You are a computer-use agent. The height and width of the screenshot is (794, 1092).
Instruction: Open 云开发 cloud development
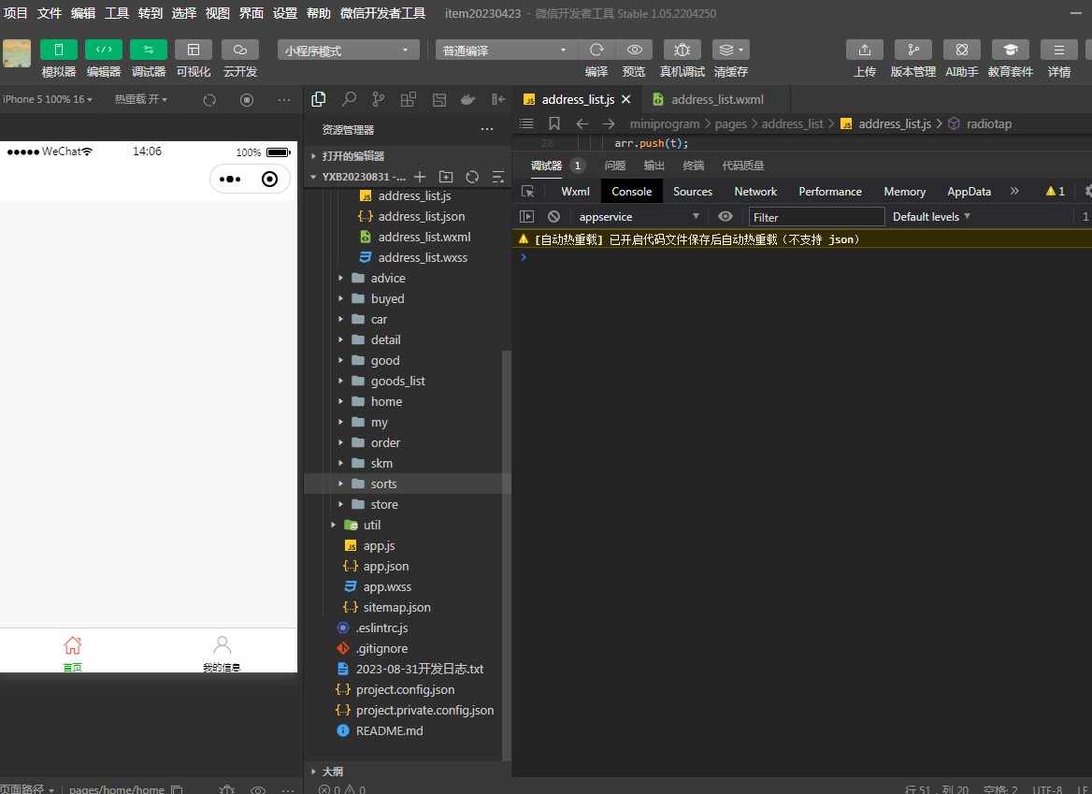coord(240,51)
